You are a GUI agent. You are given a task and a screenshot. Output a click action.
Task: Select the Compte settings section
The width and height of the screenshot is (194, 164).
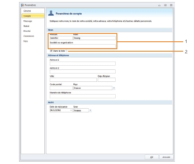[x=33, y=16]
